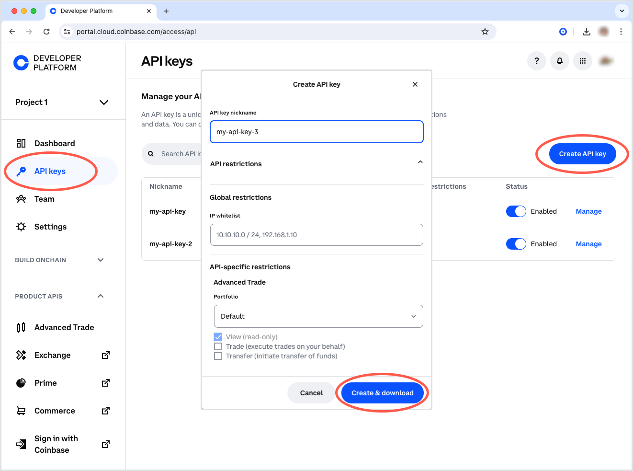Click Manage link for my-api-key-2
The height and width of the screenshot is (471, 633).
coord(588,244)
